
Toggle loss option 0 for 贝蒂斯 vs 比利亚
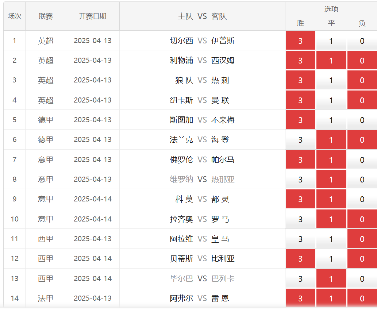(362, 258)
